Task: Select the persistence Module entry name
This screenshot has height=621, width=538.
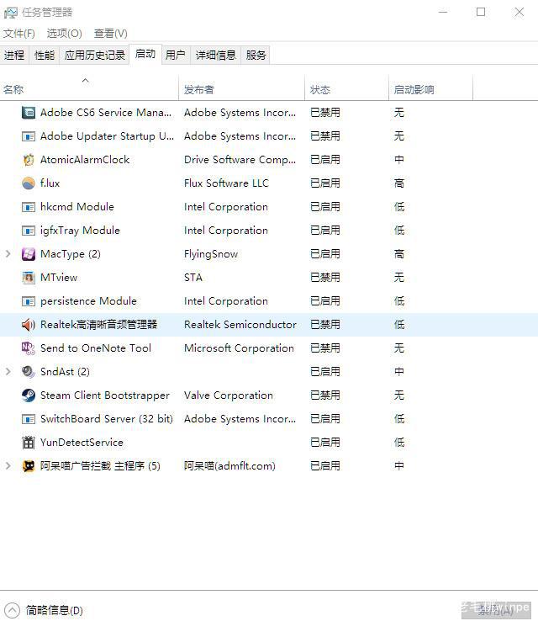Action: [x=88, y=301]
